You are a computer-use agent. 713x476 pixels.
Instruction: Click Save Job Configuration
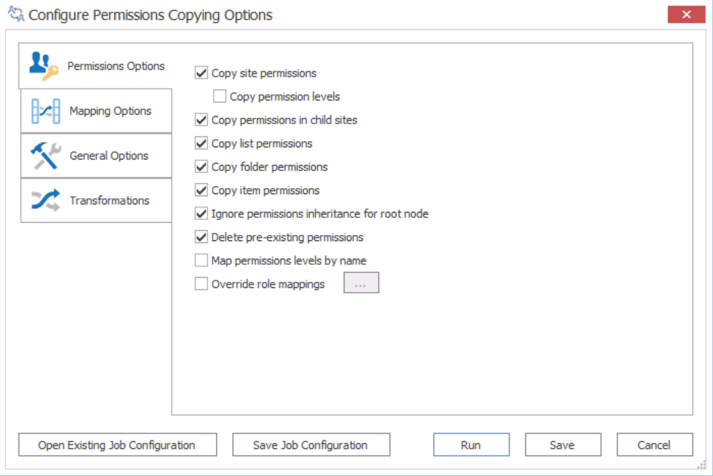click(x=311, y=445)
